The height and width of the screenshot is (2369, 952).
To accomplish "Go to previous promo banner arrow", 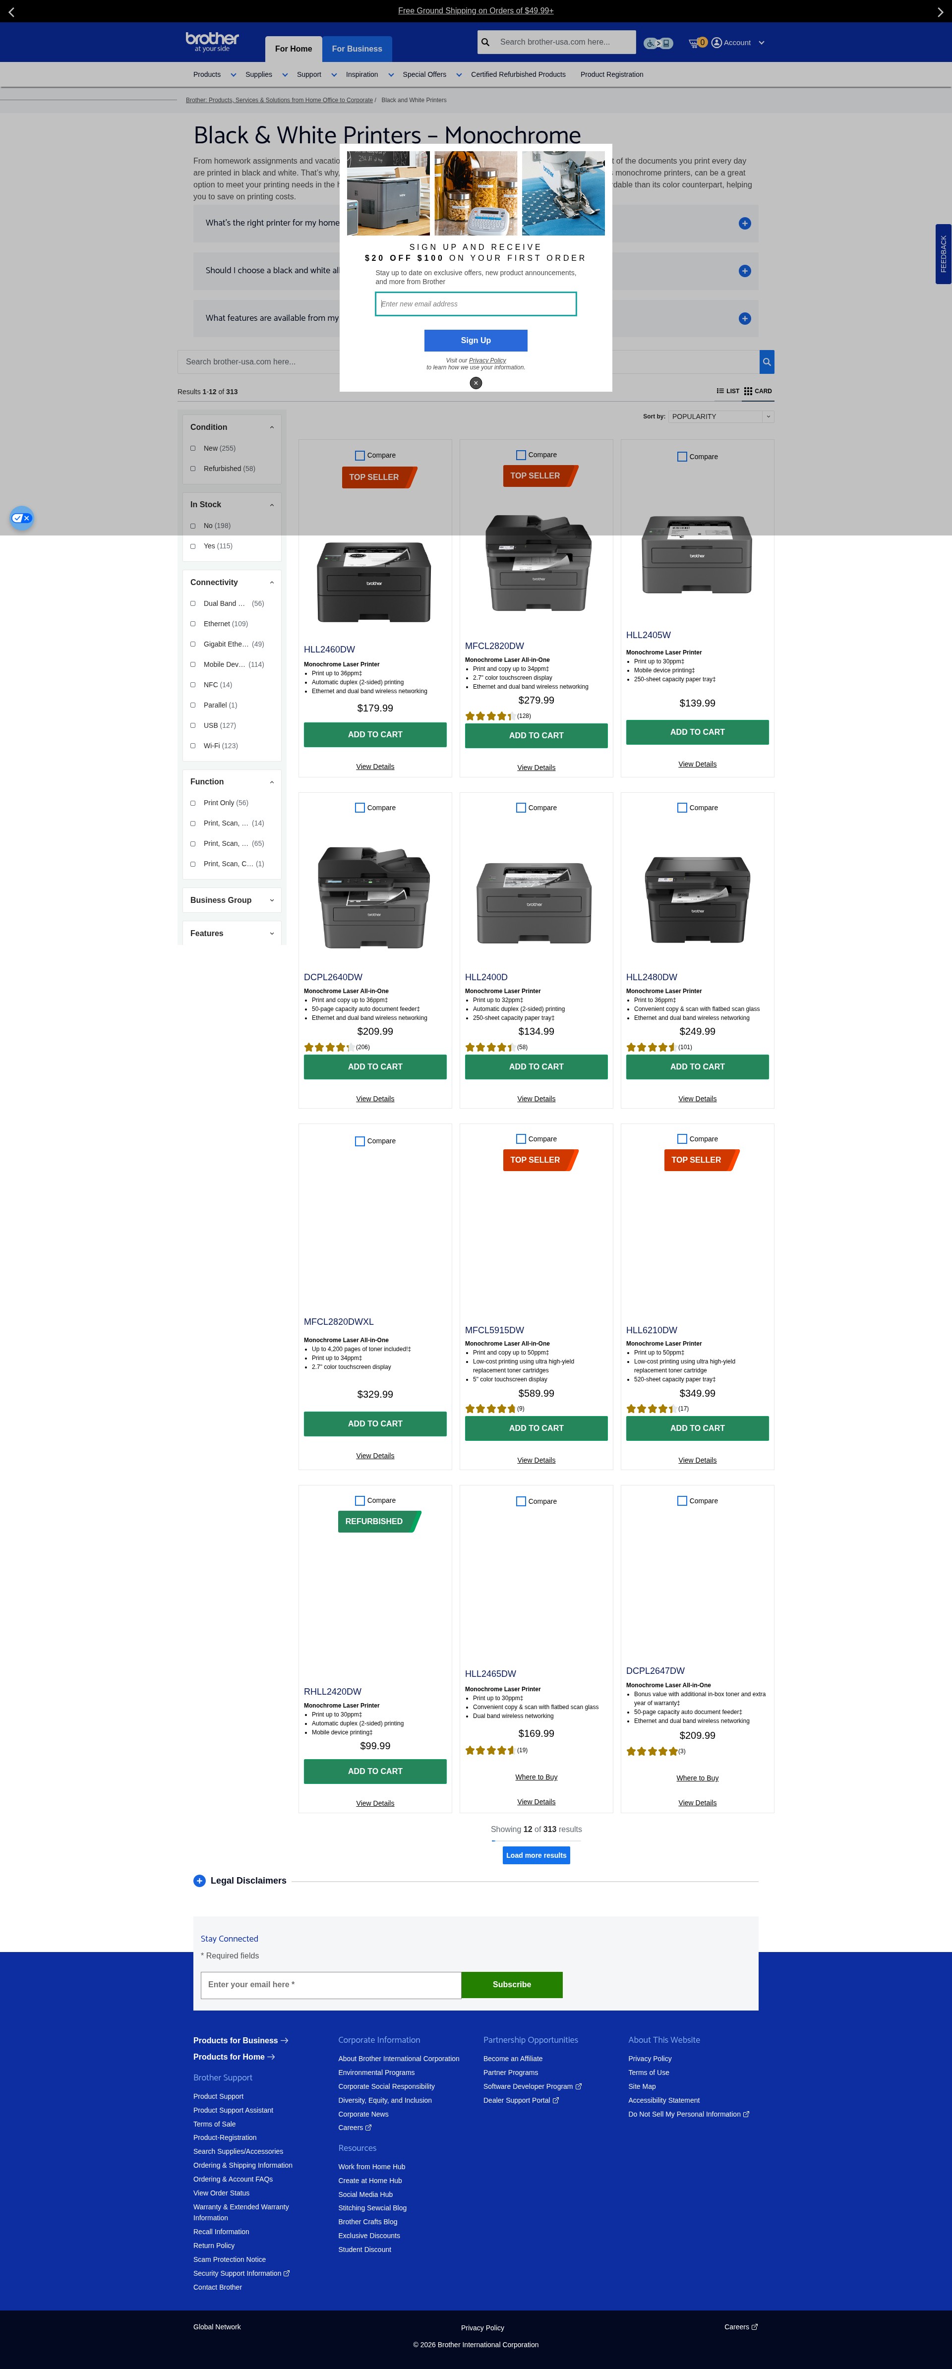I will coord(11,12).
